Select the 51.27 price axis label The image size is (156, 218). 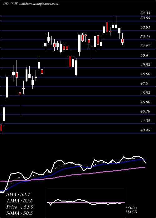(145, 46)
